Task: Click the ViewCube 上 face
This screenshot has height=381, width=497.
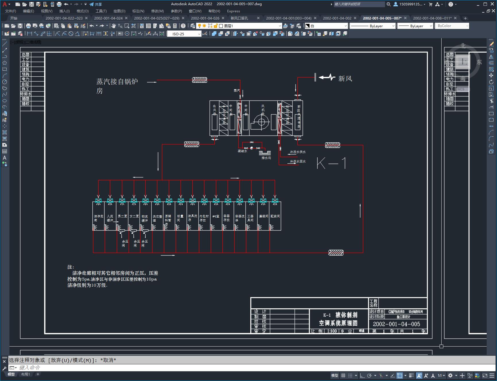Action: (463, 62)
